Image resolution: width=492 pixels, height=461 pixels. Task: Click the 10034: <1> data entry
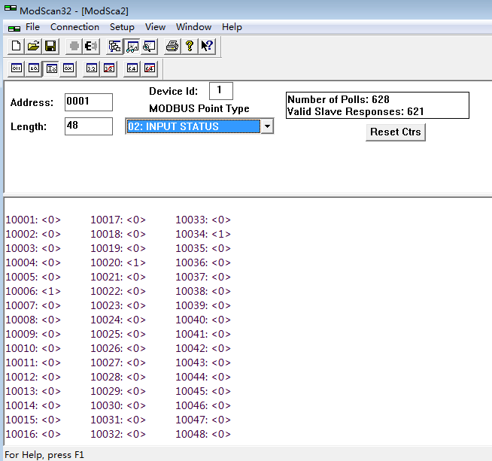coord(203,234)
